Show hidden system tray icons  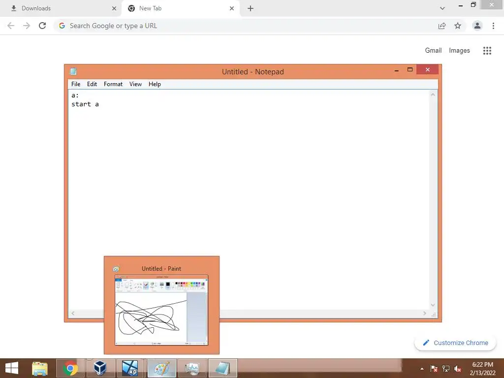[x=422, y=369]
